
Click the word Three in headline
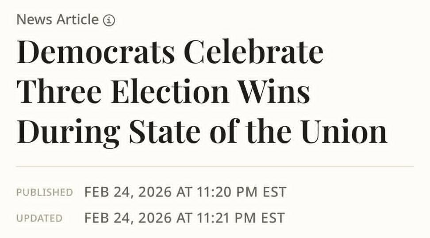pos(59,92)
